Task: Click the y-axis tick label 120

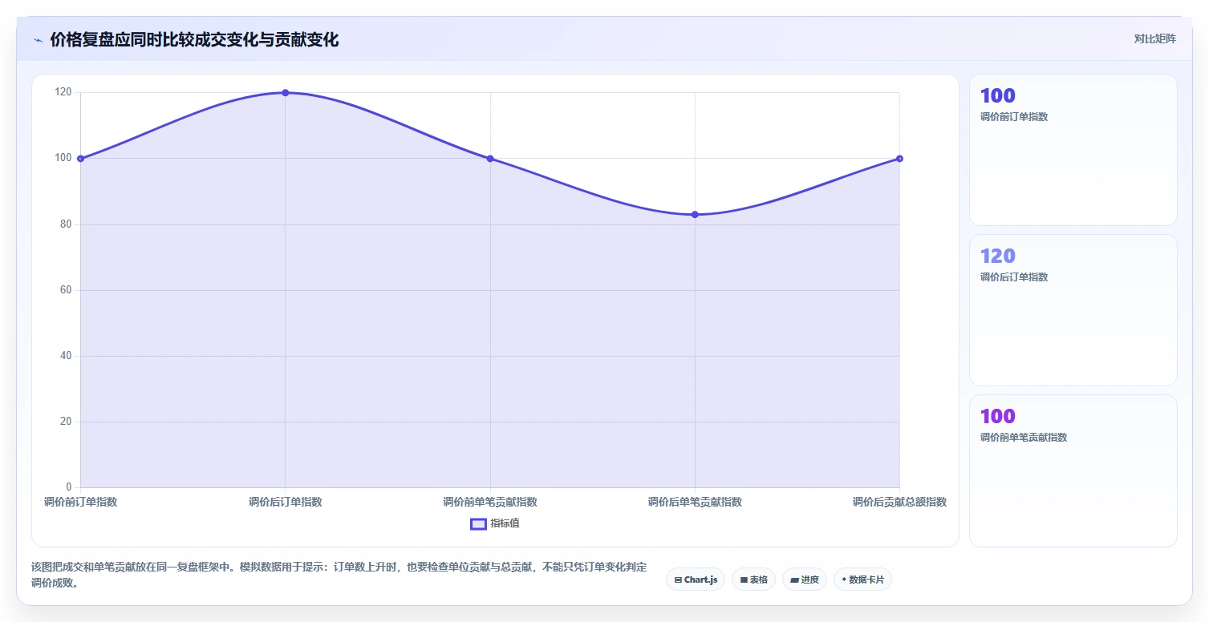Action: [x=63, y=92]
